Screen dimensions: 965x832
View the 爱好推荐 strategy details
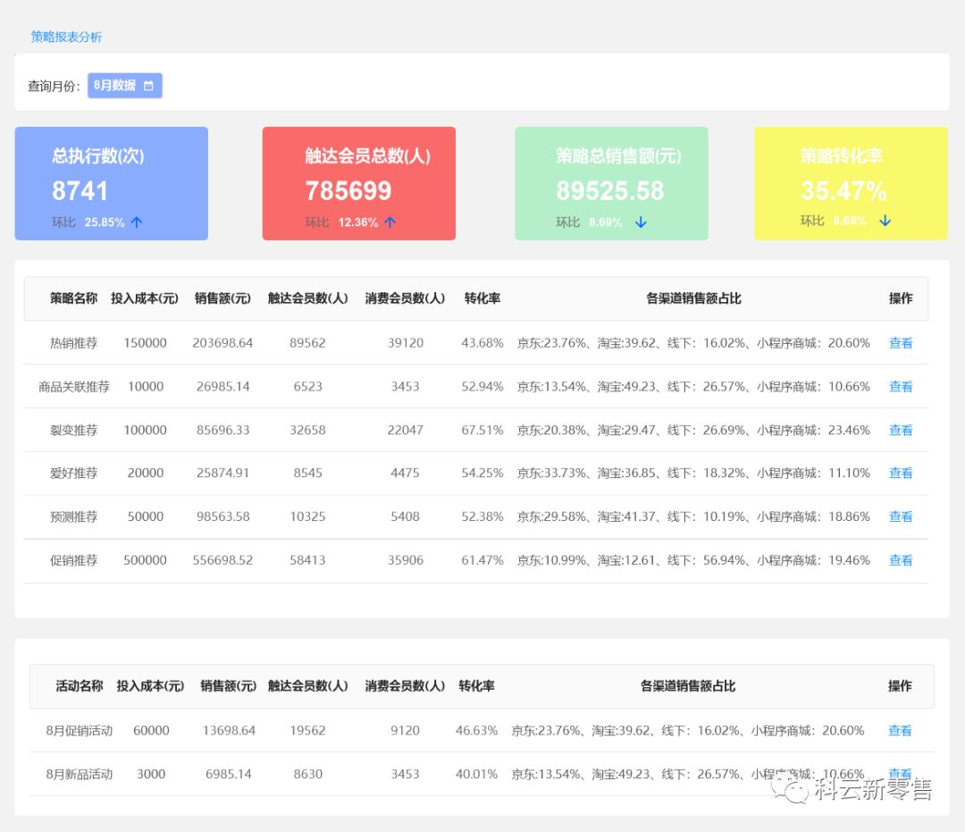(900, 474)
